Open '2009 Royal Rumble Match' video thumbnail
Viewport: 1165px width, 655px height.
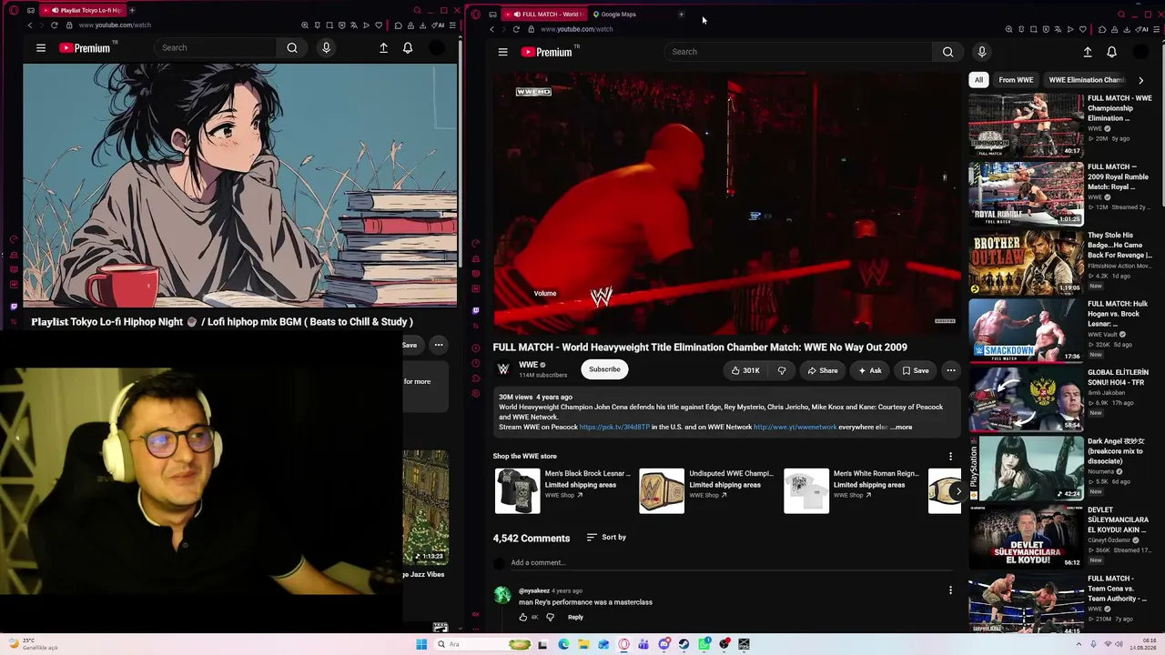(1026, 194)
